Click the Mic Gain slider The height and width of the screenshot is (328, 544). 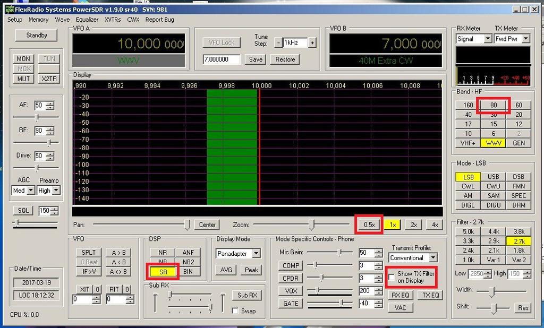click(330, 253)
